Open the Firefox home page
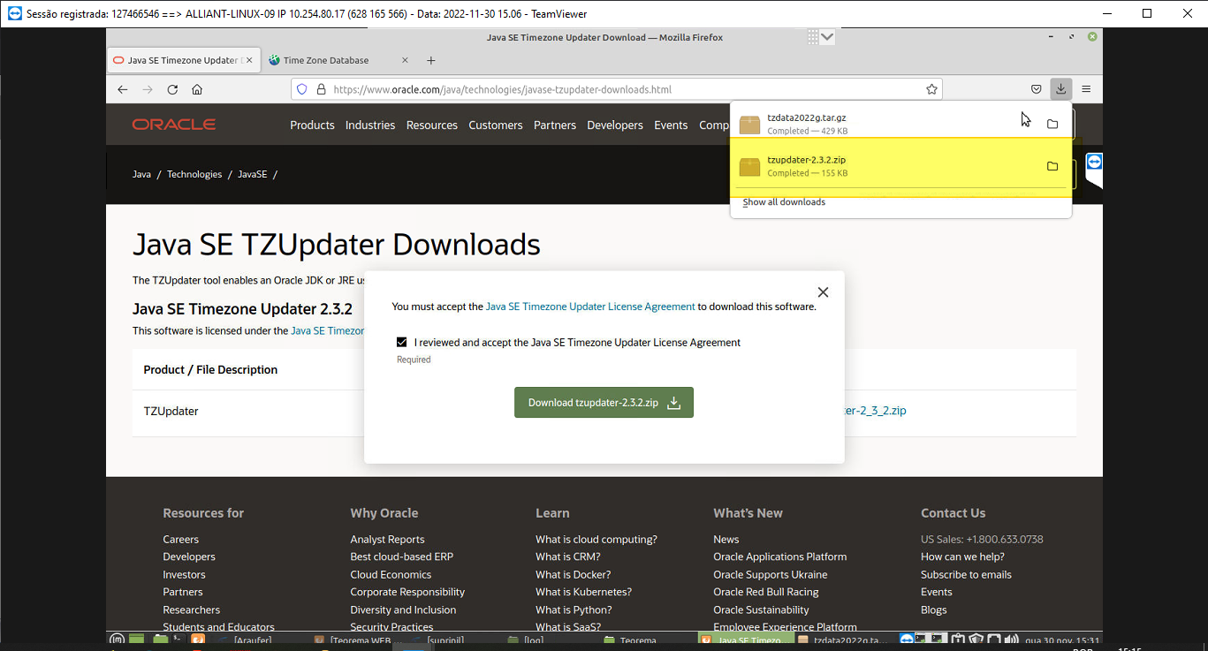The width and height of the screenshot is (1208, 651). pos(197,89)
